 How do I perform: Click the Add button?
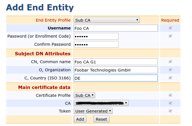80,119
